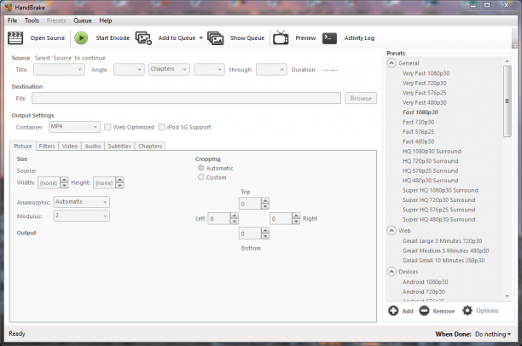Enable the iPod 5G Support checkbox
This screenshot has width=522, height=346.
(x=162, y=127)
